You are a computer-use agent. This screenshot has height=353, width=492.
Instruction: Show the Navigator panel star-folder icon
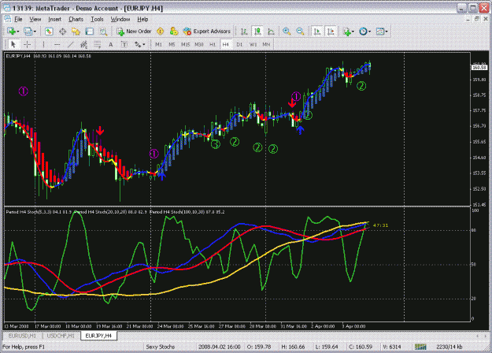(76, 32)
